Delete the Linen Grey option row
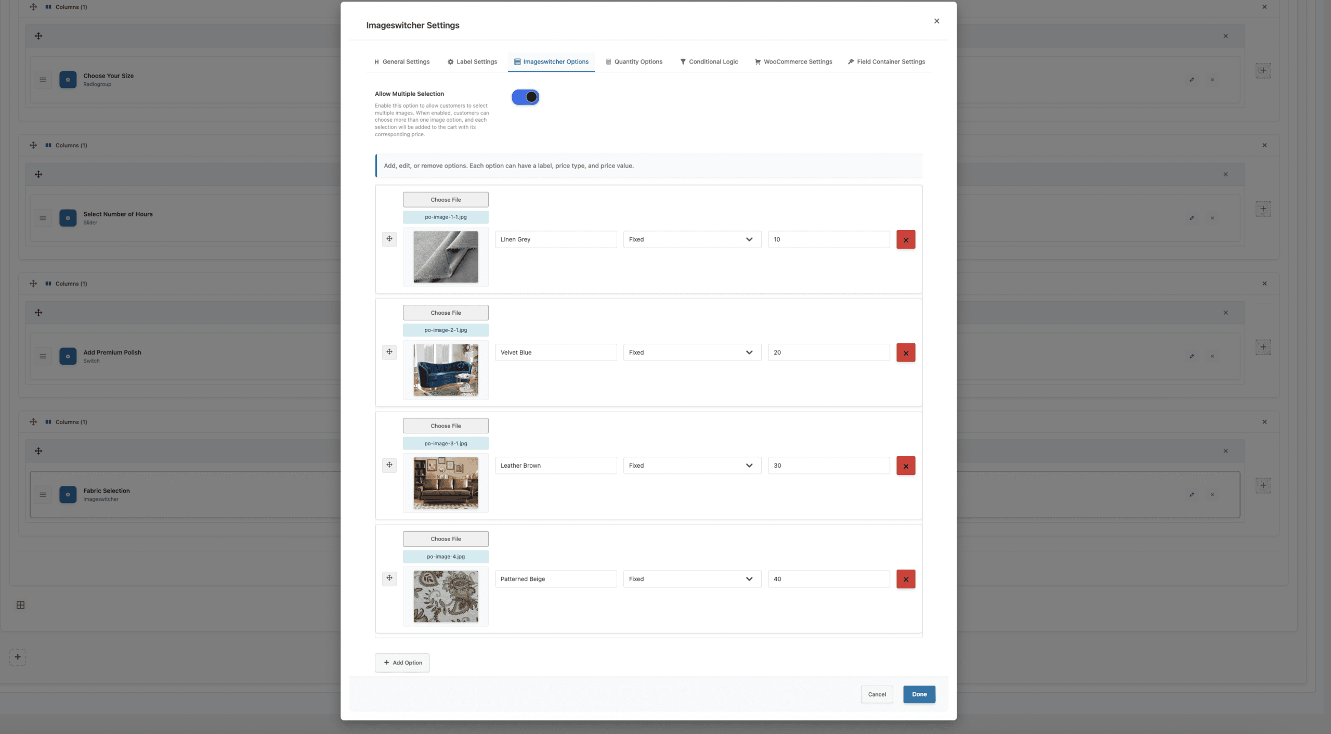 tap(905, 240)
